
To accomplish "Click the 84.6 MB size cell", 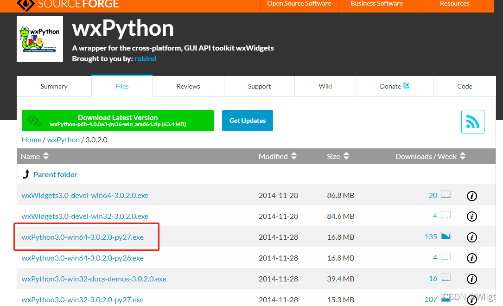I will click(x=341, y=216).
